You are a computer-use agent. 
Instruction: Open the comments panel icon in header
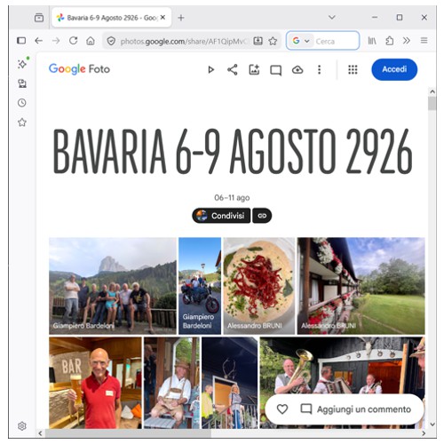point(275,70)
